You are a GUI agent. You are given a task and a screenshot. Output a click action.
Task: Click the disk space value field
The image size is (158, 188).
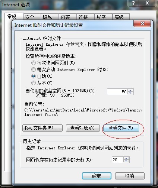(x=117, y=92)
